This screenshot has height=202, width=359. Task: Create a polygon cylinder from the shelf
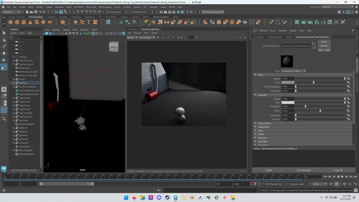(x=23, y=22)
